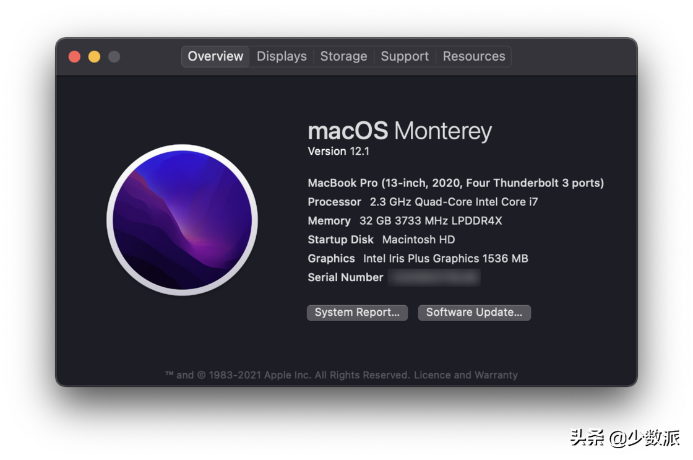693x460 pixels.
Task: Switch to the Overview tab
Action: coord(215,56)
